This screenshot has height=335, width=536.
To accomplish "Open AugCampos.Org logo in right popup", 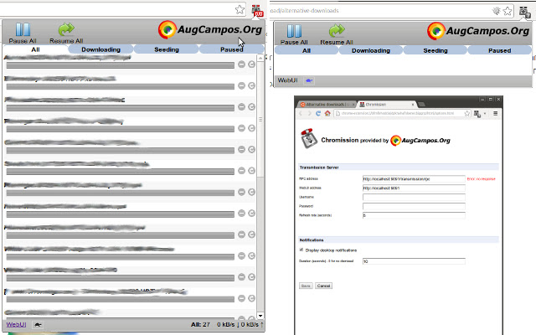I will coord(478,31).
